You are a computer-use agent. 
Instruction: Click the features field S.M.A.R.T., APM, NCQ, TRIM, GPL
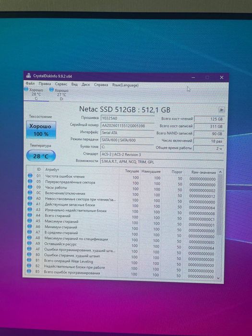(x=162, y=162)
